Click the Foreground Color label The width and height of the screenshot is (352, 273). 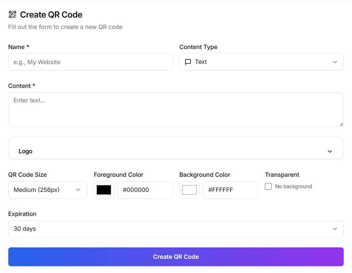pyautogui.click(x=118, y=175)
